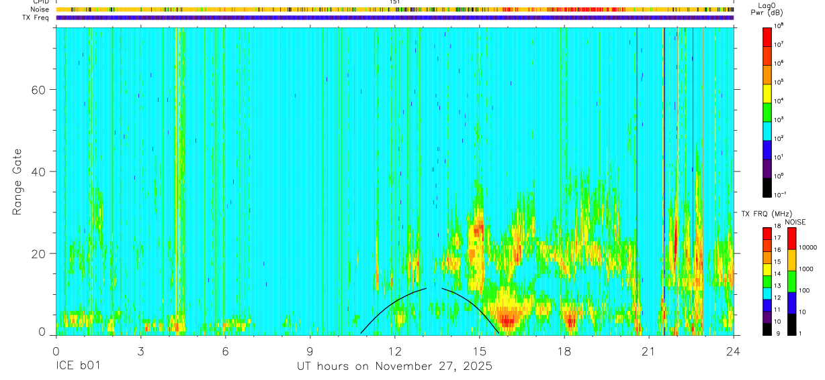The height and width of the screenshot is (380, 825).
Task: Pick the red top segment of NOISE bar
Action: [x=792, y=239]
